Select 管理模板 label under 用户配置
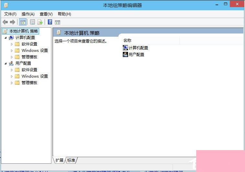This screenshot has height=172, width=245. (29, 83)
